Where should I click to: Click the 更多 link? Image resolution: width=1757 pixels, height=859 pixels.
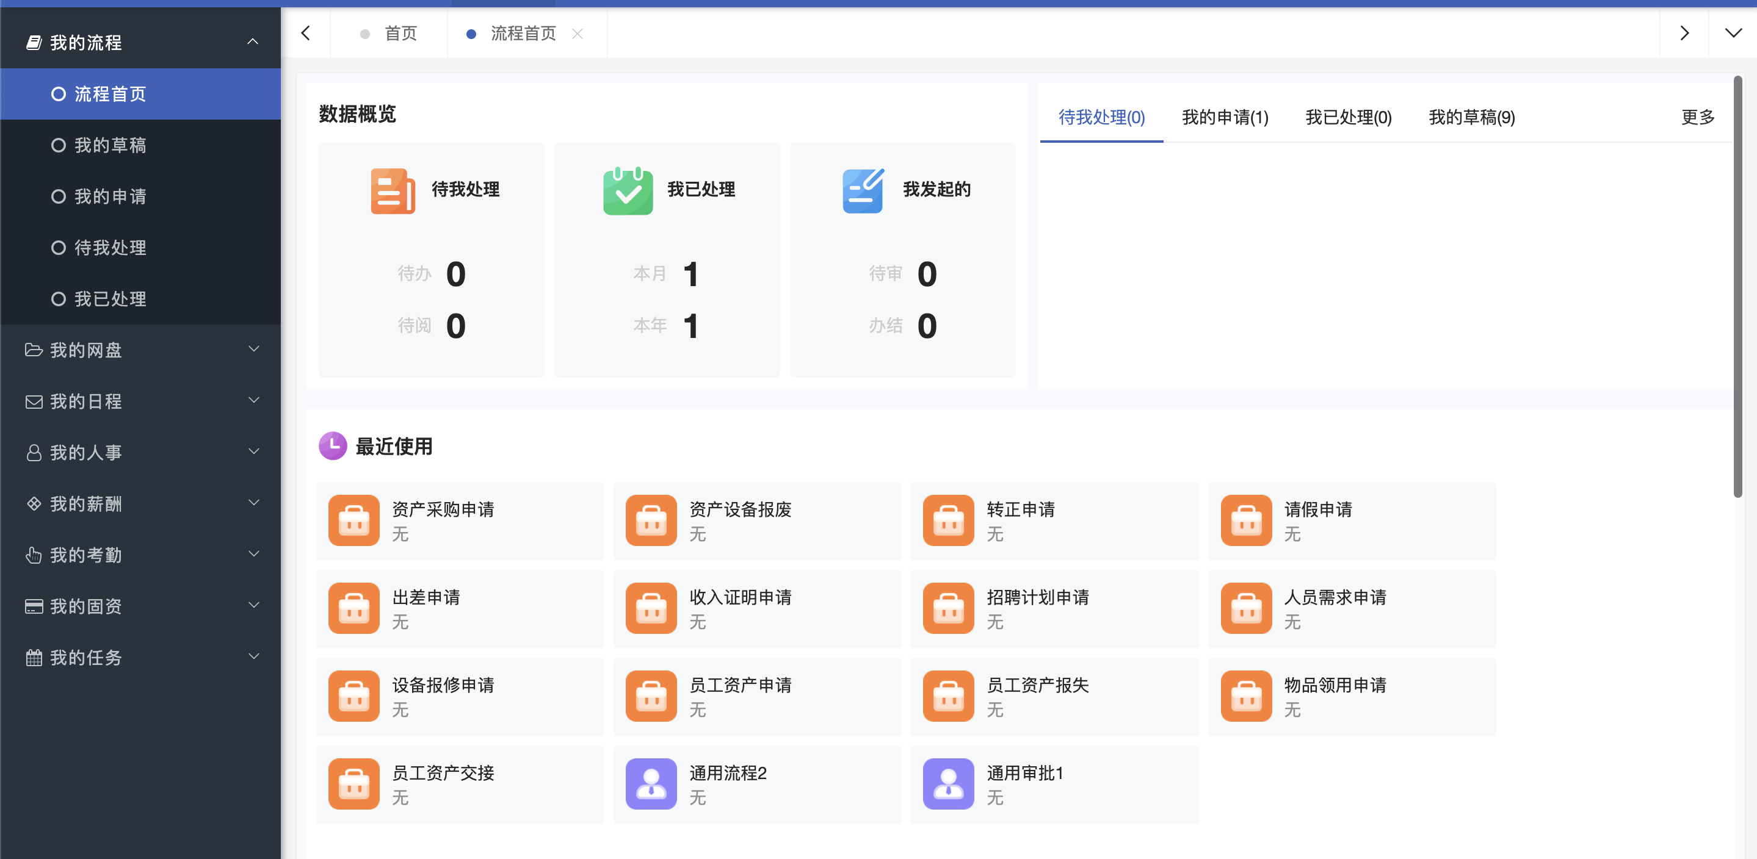point(1698,117)
